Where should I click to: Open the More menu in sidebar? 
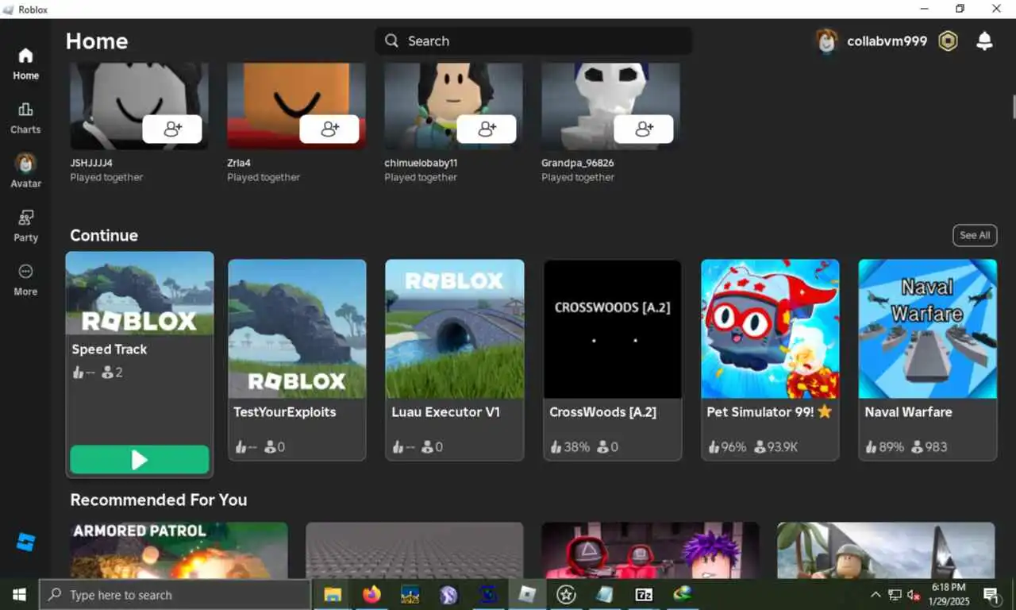(25, 280)
